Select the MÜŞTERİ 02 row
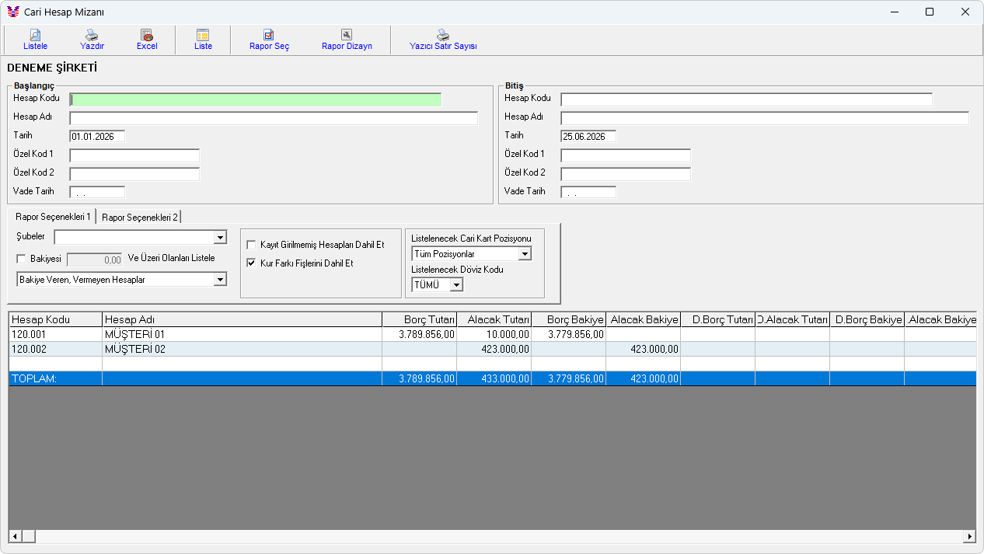 [x=492, y=350]
